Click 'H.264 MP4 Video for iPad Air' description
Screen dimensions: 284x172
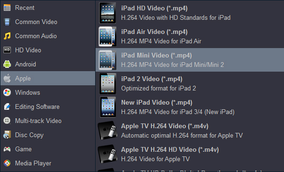[161, 41]
